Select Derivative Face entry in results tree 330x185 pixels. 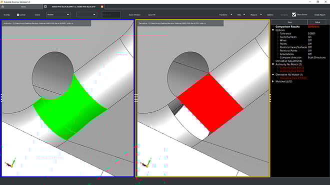tap(293, 78)
